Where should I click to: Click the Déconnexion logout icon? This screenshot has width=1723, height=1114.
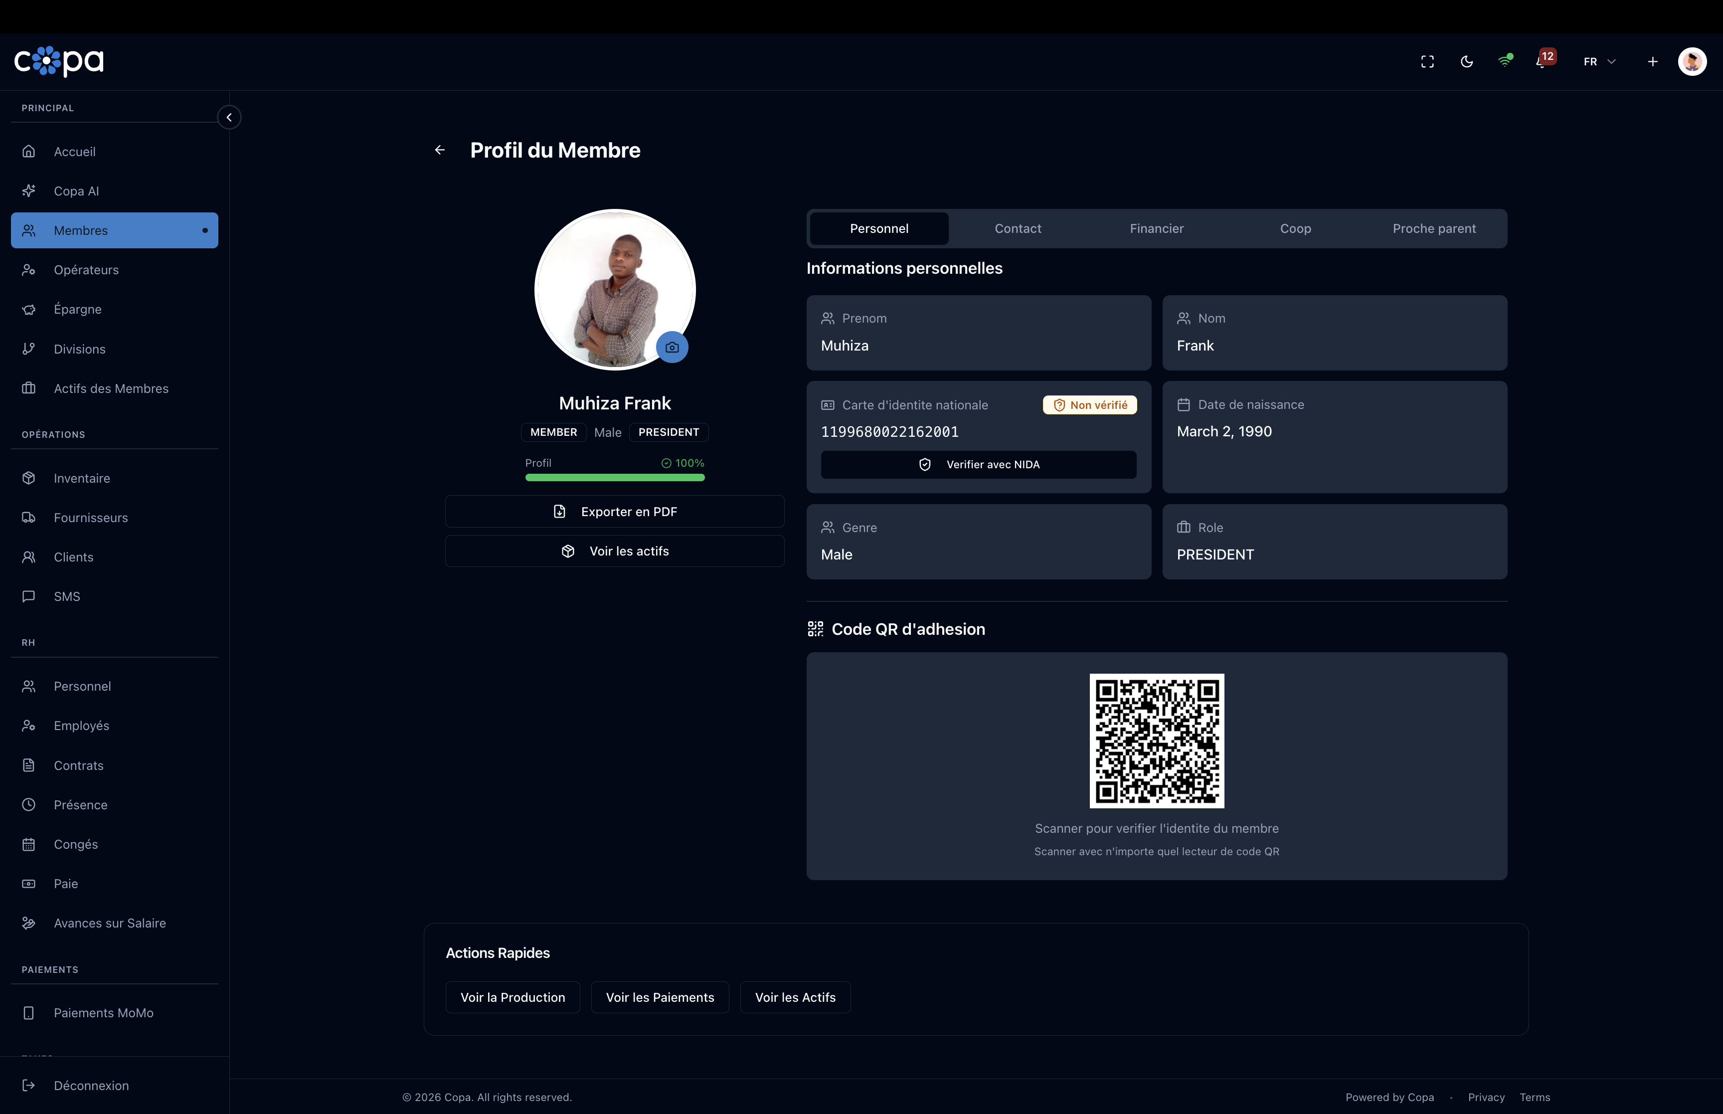pyautogui.click(x=29, y=1085)
